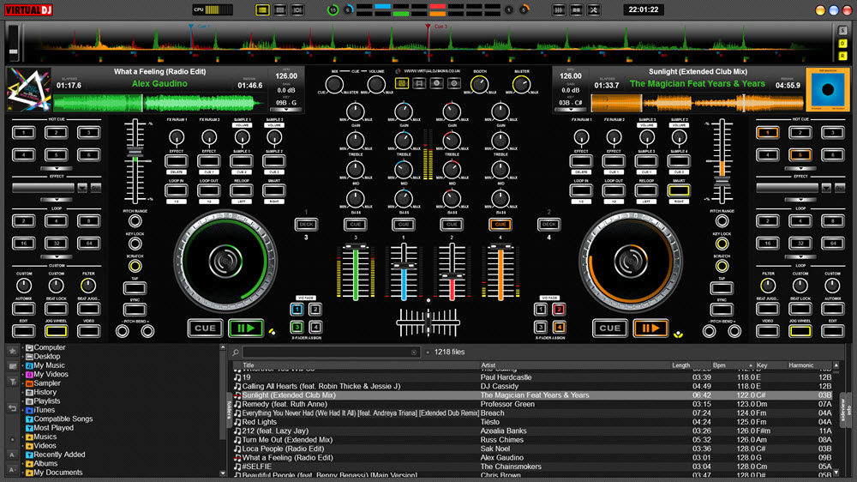Click the left deck CUE button

pos(205,328)
